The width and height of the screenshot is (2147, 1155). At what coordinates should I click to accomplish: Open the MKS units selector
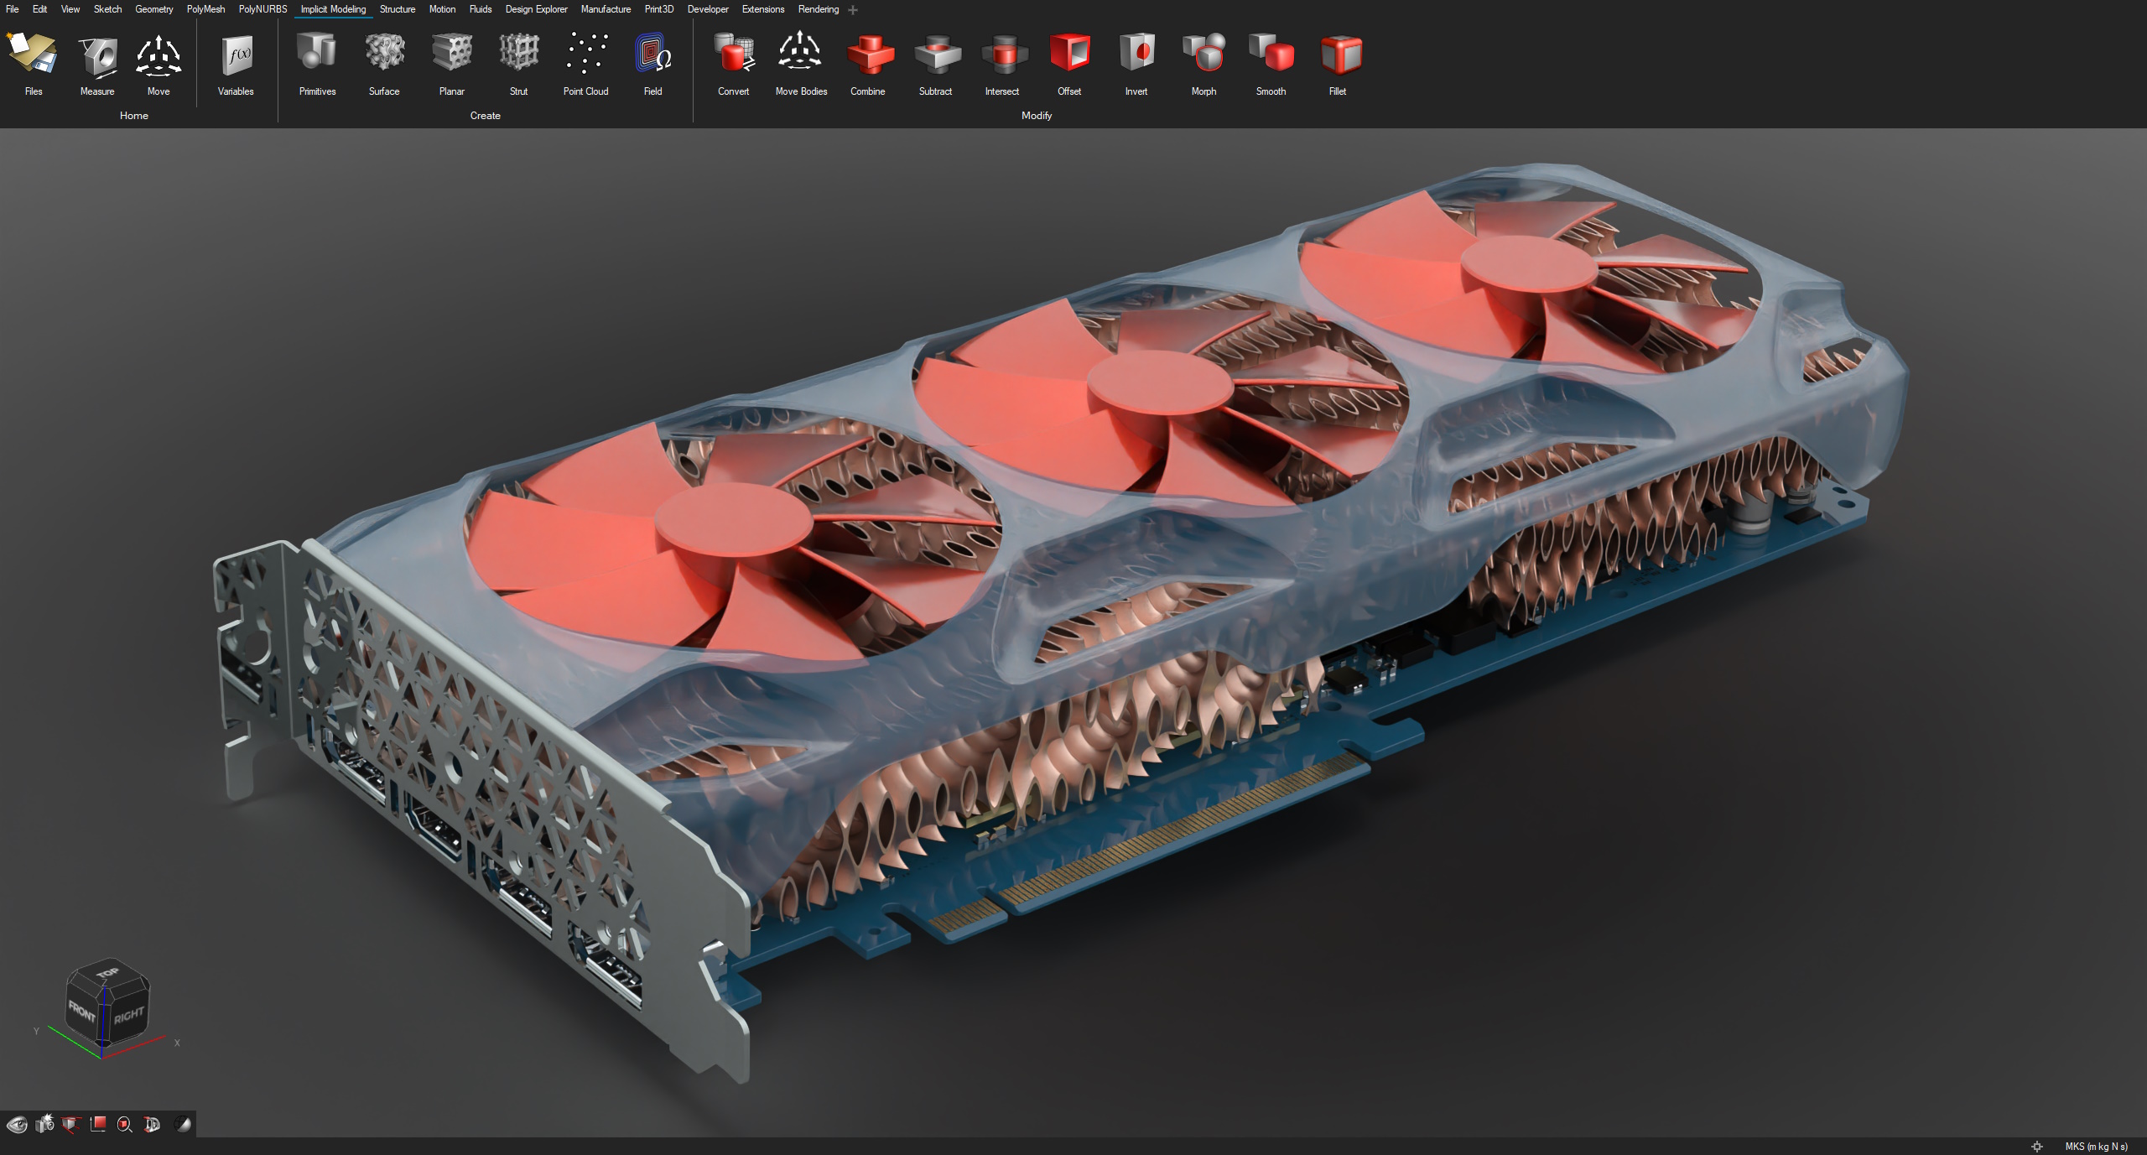click(2096, 1147)
